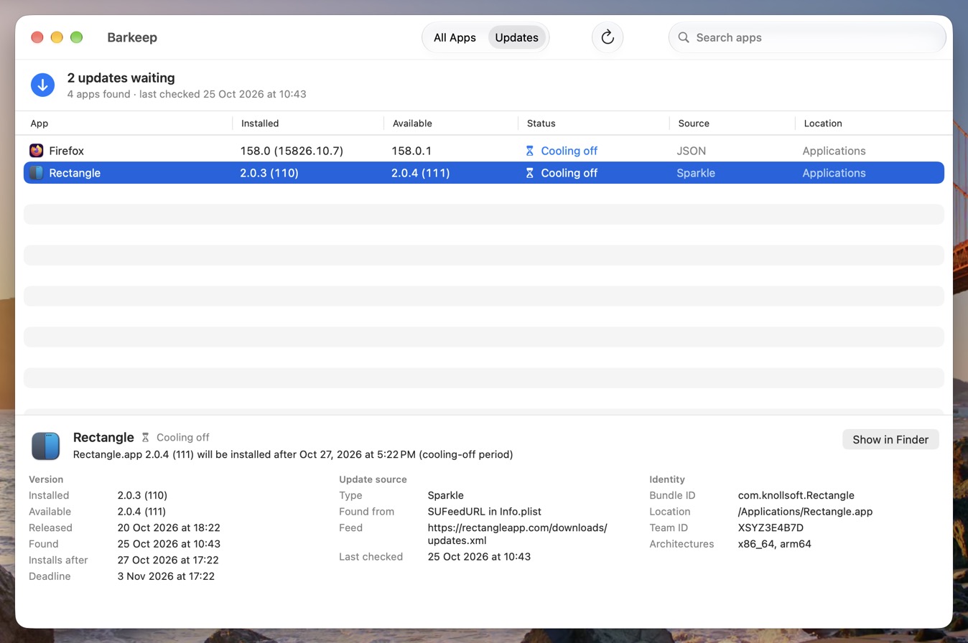Sort by the Source column header
The width and height of the screenshot is (968, 643).
(694, 123)
